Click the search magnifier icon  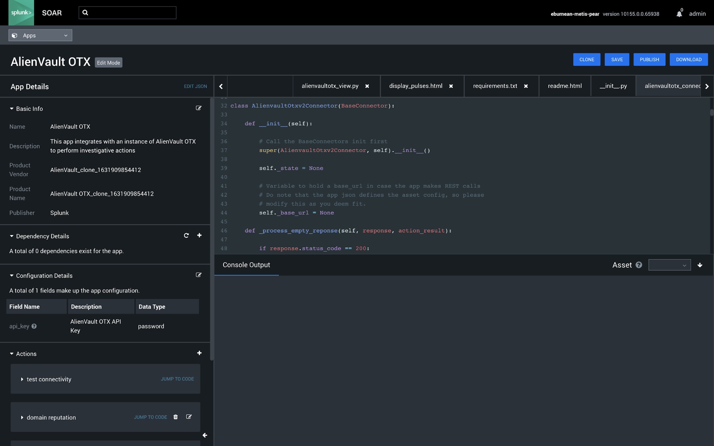click(85, 12)
